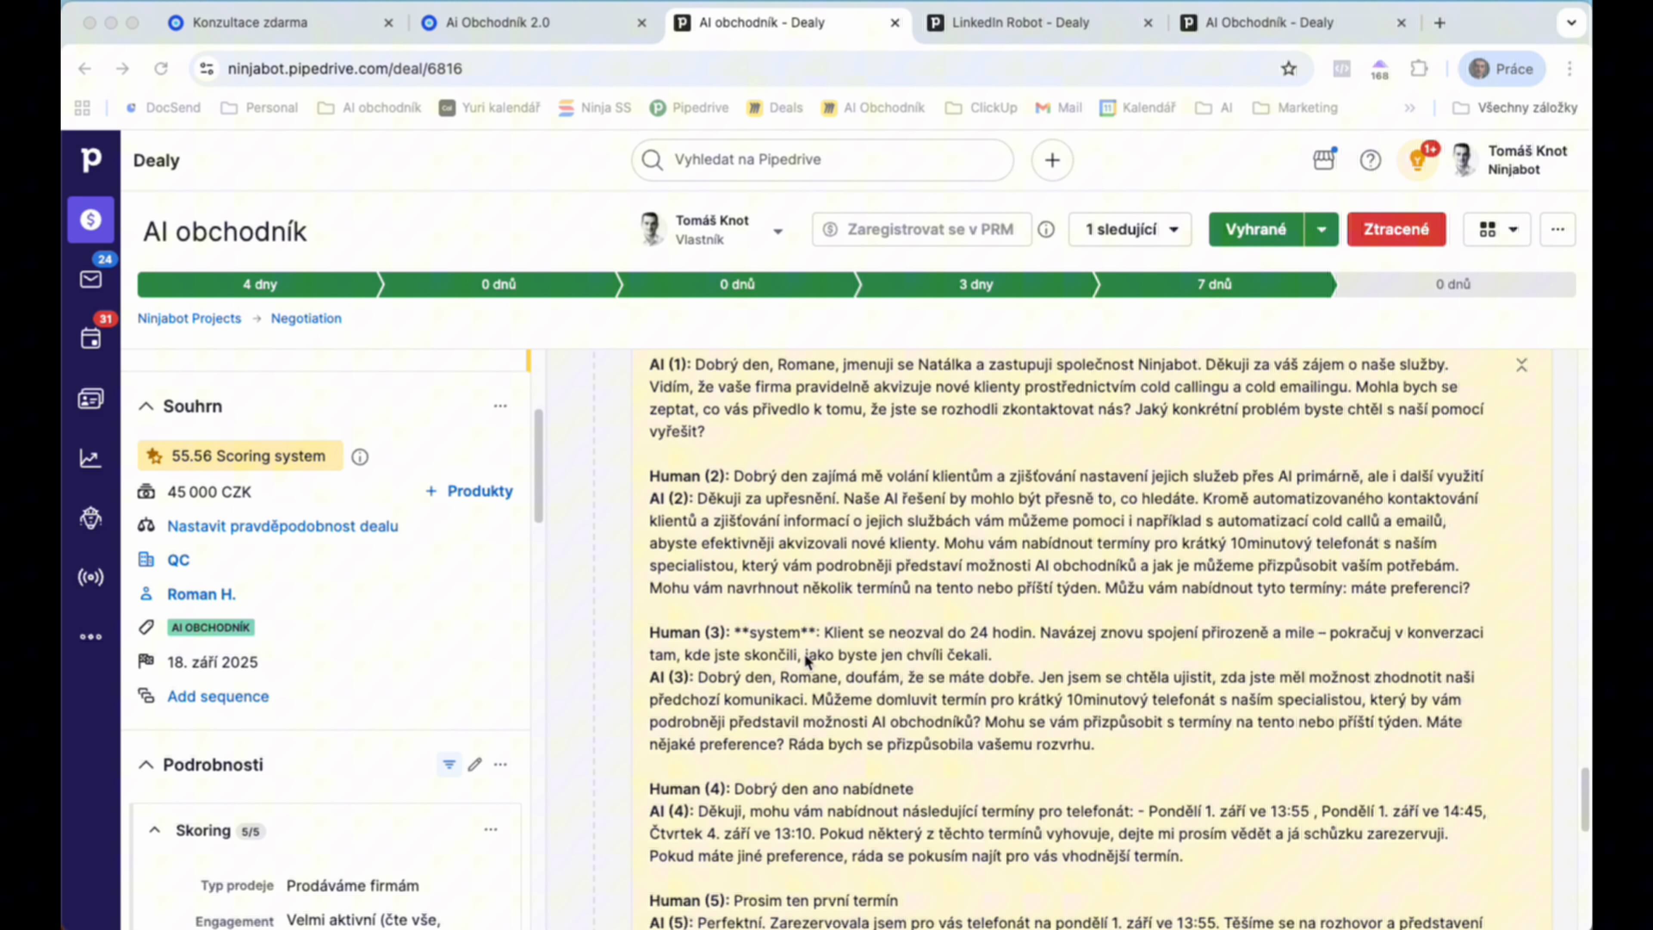
Task: Click the red Ztracené button
Action: 1396,230
